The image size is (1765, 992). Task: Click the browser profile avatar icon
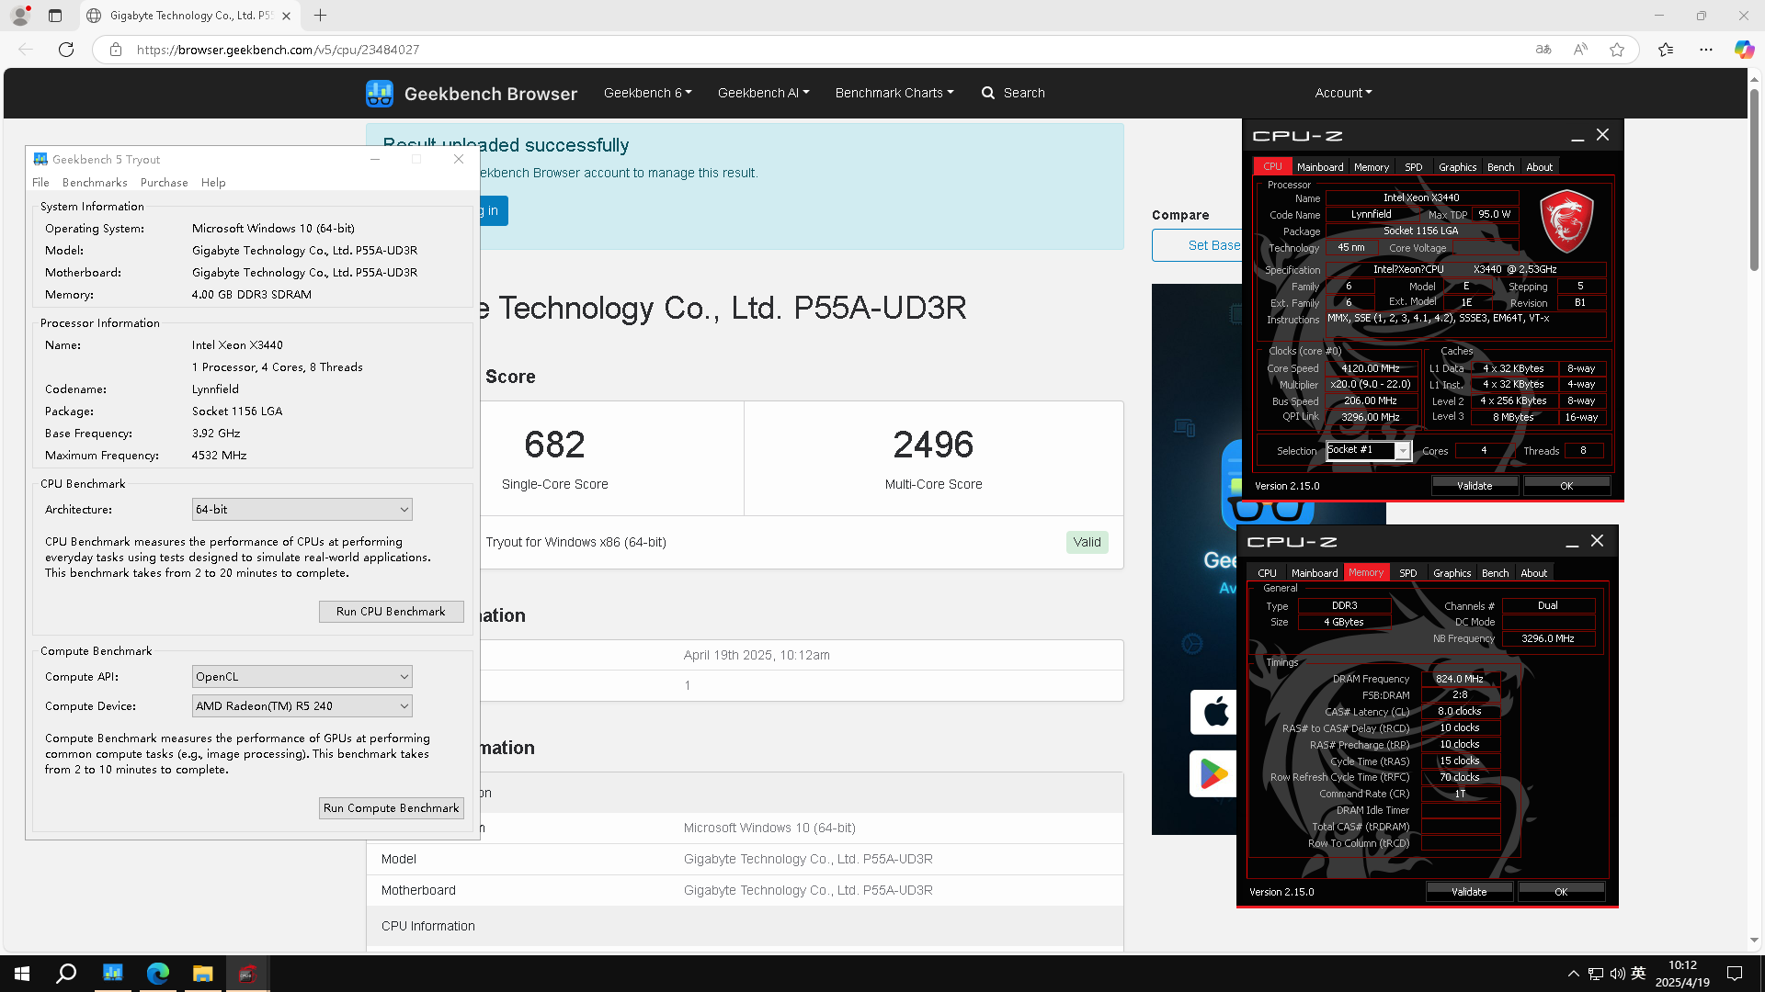click(19, 16)
